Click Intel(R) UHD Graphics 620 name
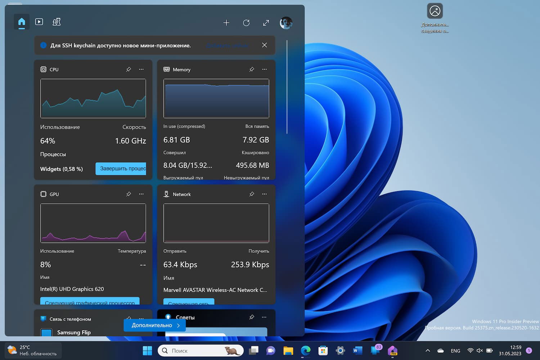Viewport: 540px width, 360px height. (x=72, y=289)
